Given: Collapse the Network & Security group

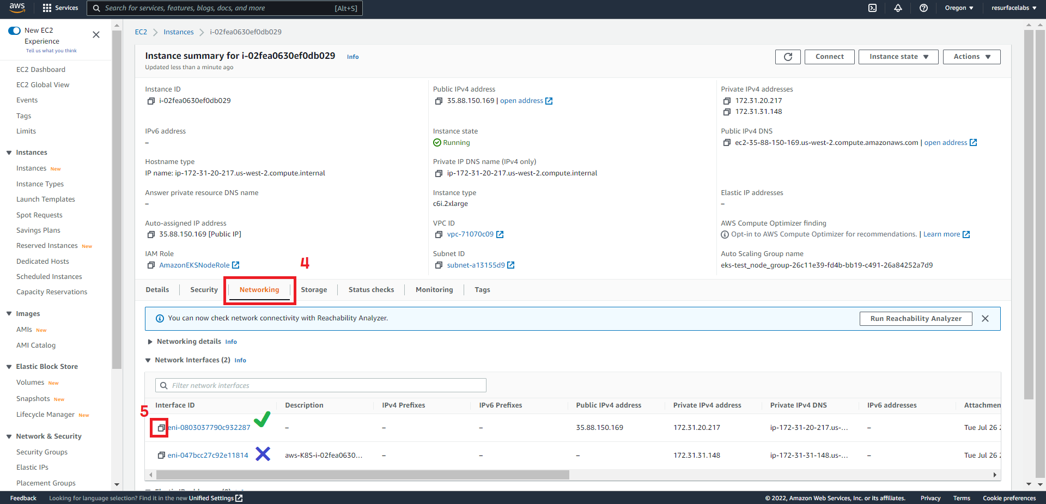Looking at the screenshot, I should (9, 436).
